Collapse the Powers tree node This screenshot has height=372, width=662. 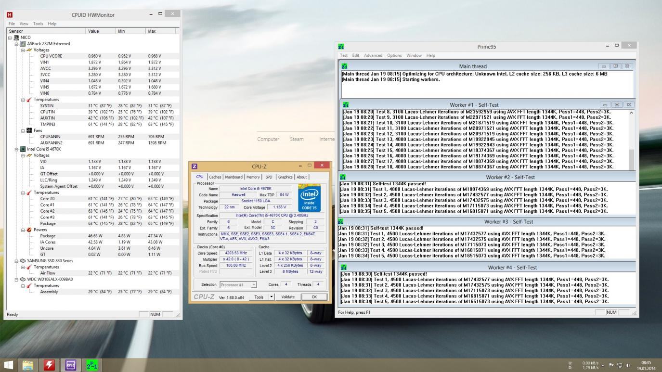[23, 230]
